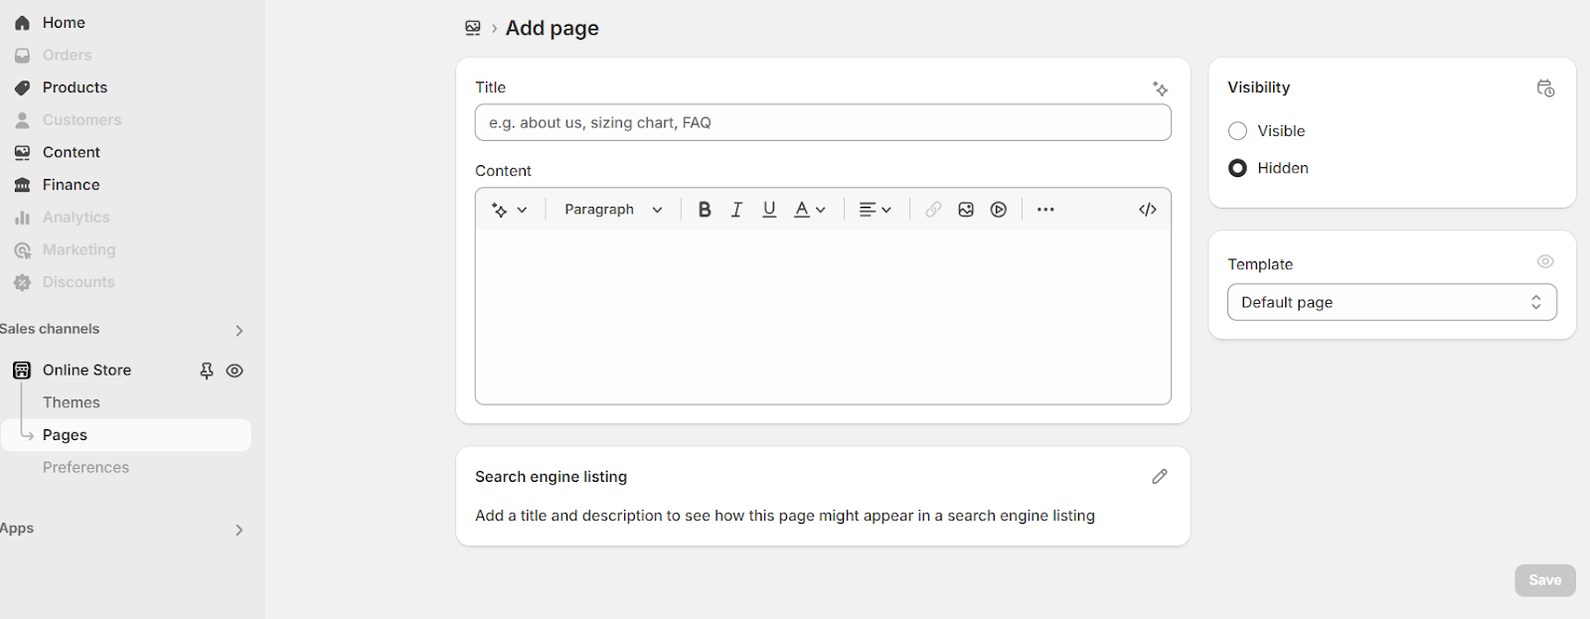Click the Title input field
This screenshot has height=619, width=1590.
[823, 123]
